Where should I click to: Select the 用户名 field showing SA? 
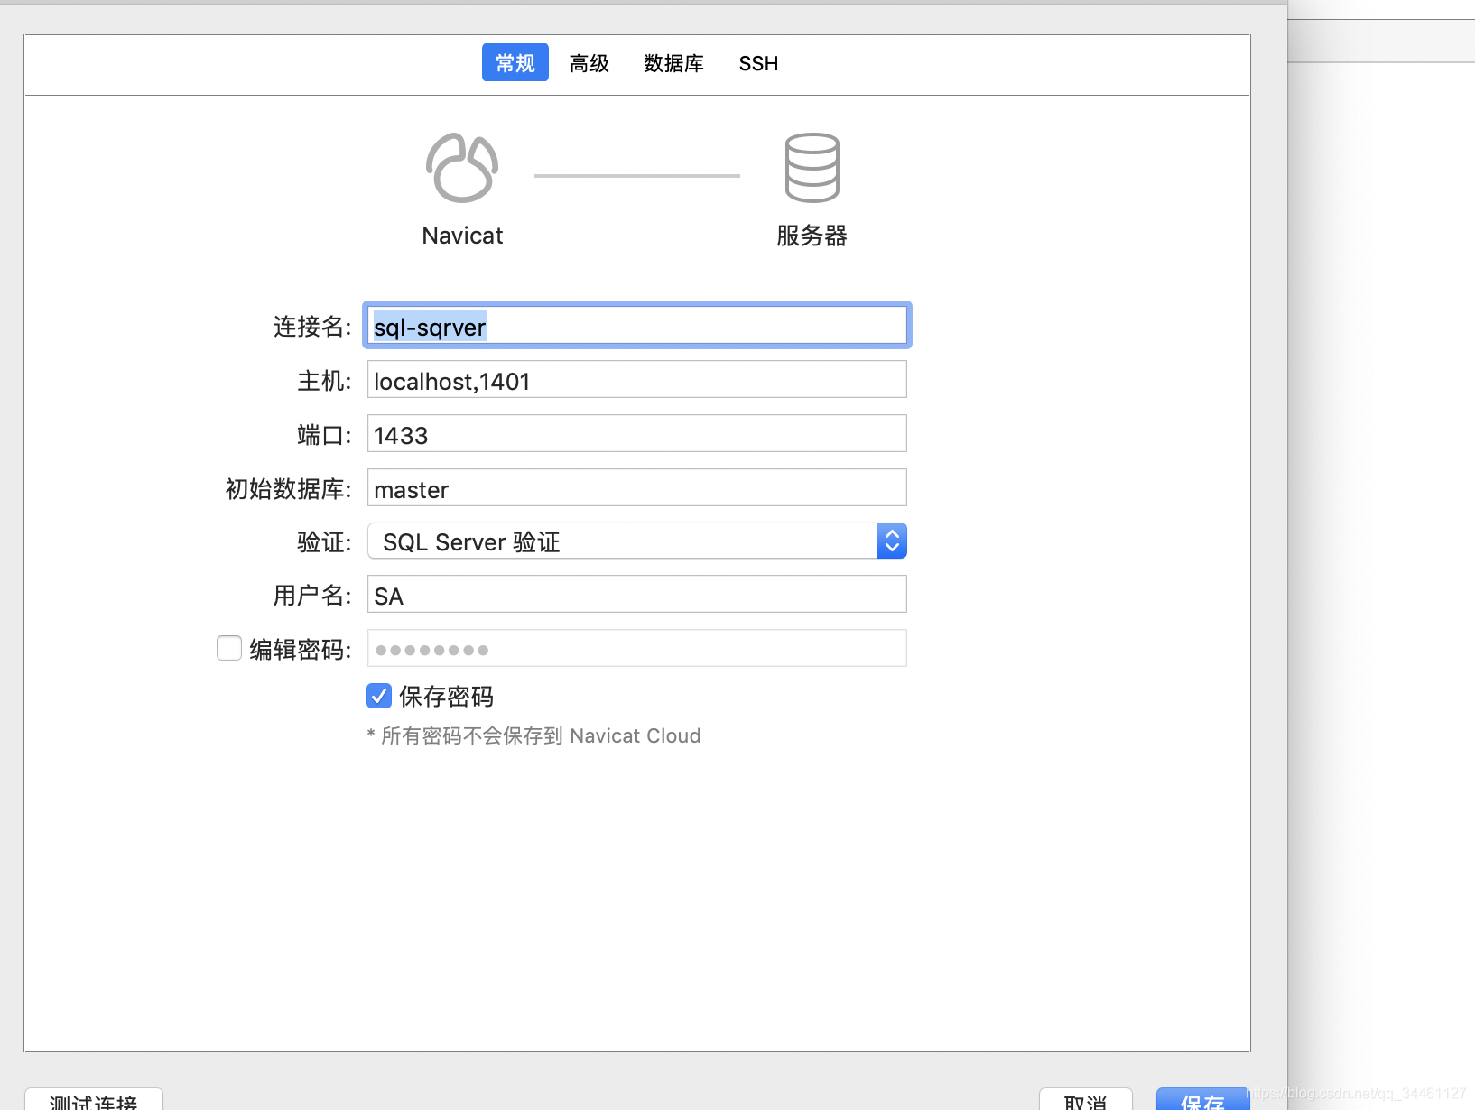636,595
